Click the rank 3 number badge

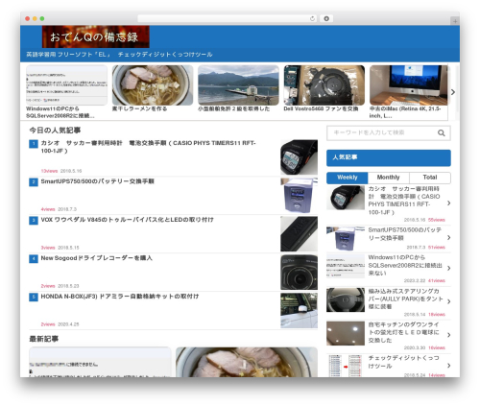34,221
